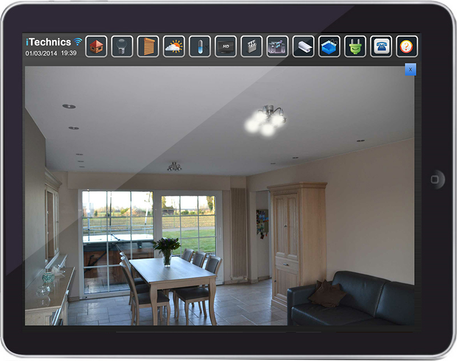This screenshot has height=361, width=457.
Task: View the security camera icon
Action: [303, 46]
